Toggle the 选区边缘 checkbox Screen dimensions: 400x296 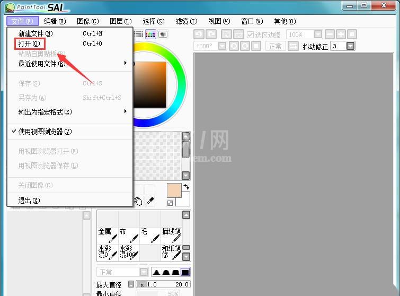pyautogui.click(x=250, y=34)
